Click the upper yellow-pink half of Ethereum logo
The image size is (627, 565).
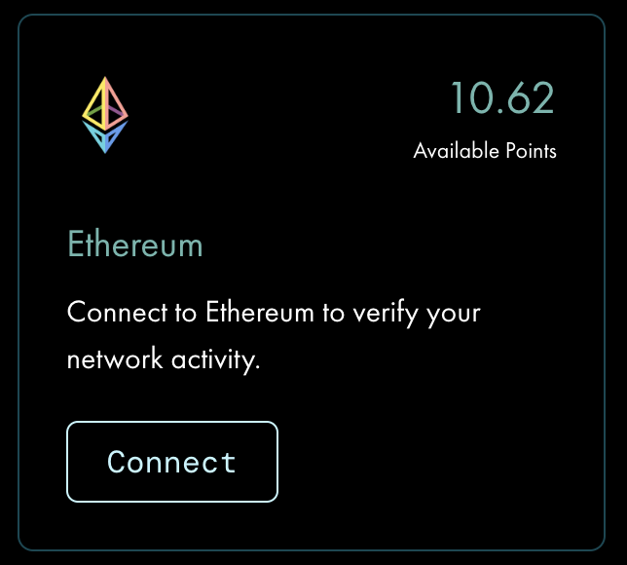click(105, 103)
